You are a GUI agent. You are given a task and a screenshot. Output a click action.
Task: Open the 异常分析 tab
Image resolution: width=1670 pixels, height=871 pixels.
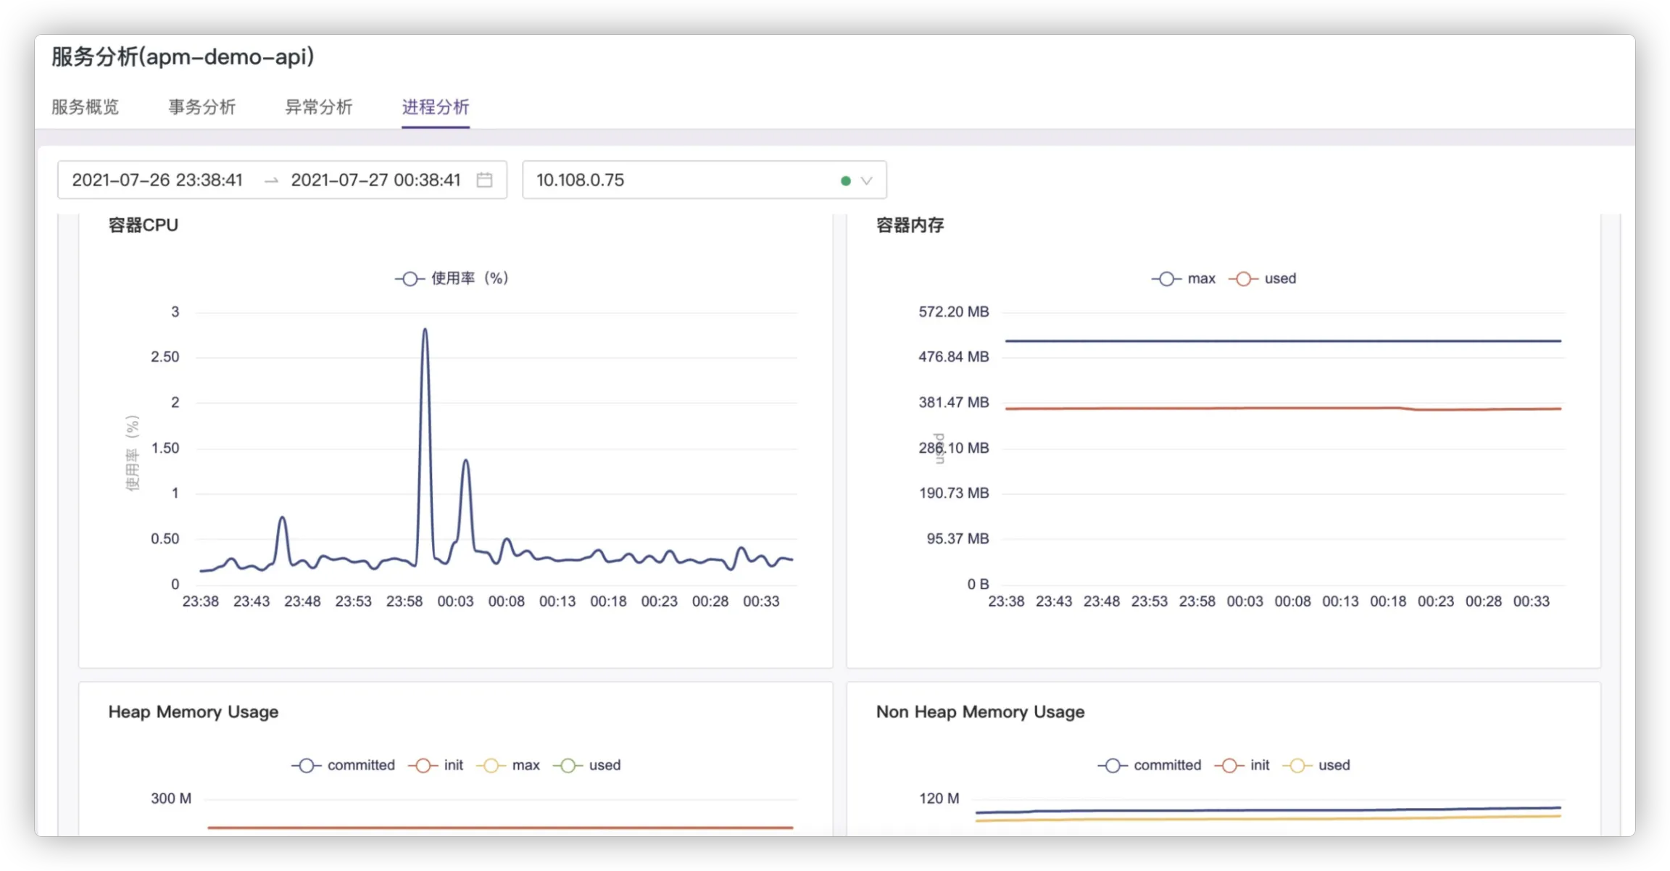[x=318, y=107]
